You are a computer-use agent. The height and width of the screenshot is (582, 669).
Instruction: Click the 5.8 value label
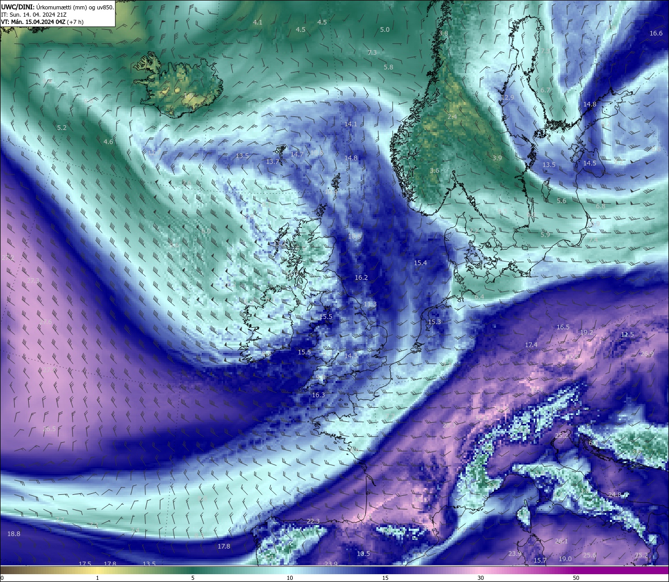tap(388, 67)
